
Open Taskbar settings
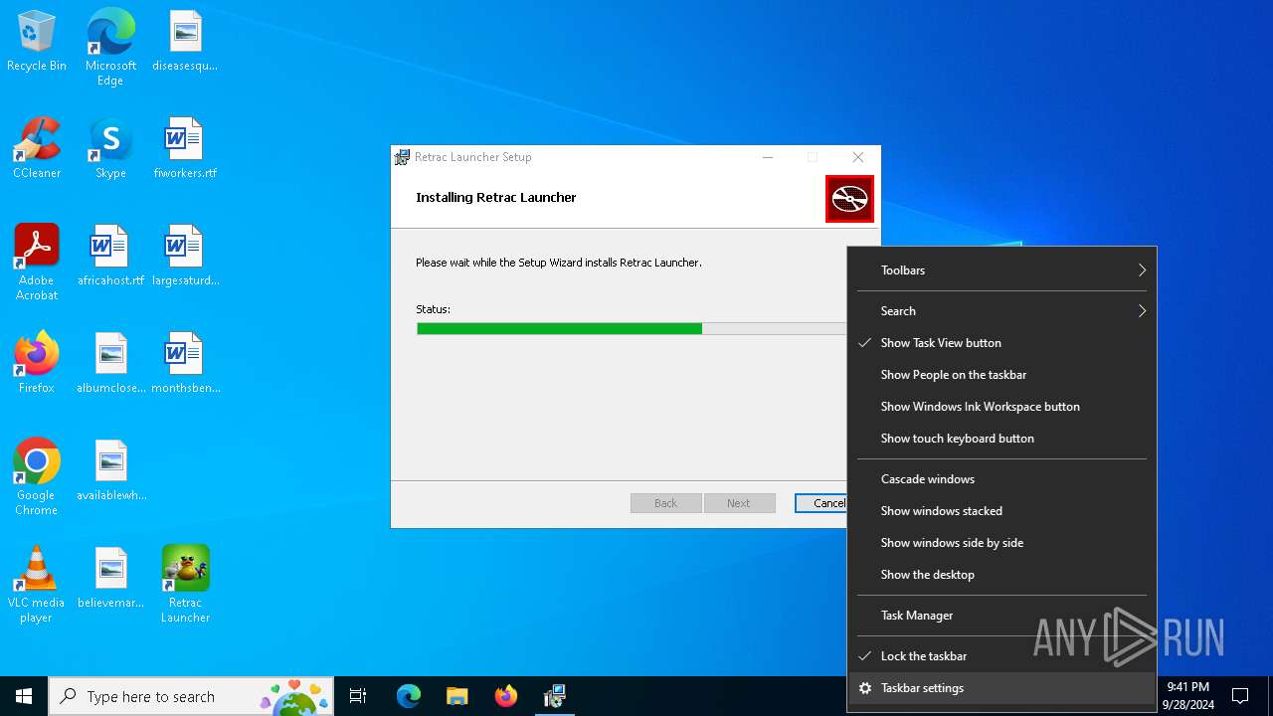point(1002,688)
